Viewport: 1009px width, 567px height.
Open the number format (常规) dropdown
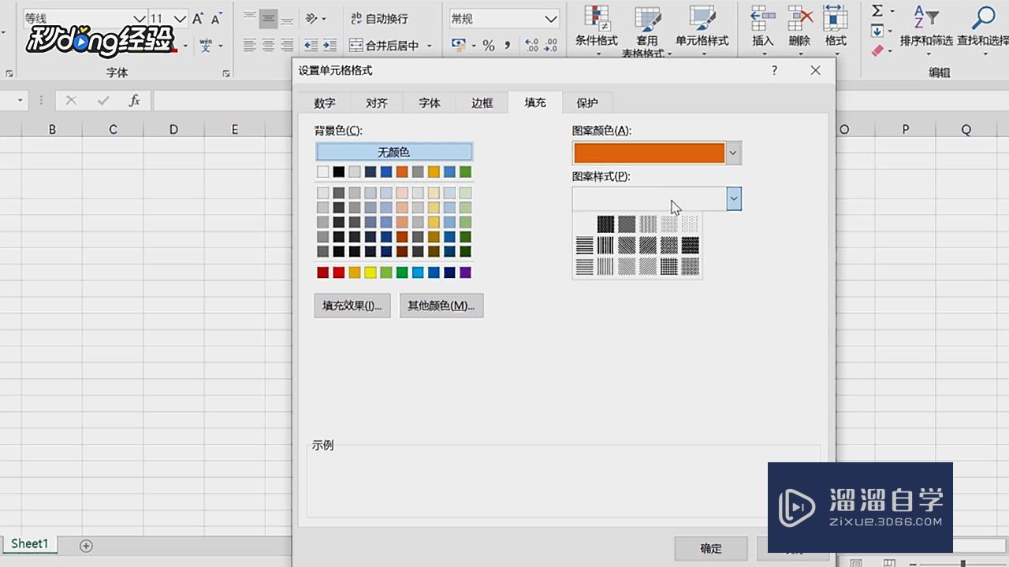551,18
